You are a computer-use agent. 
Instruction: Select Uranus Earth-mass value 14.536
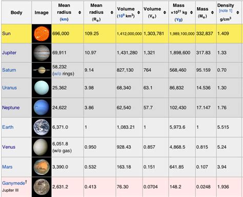click(x=204, y=88)
